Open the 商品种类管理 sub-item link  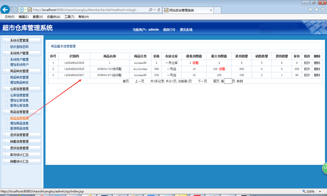(x=19, y=78)
